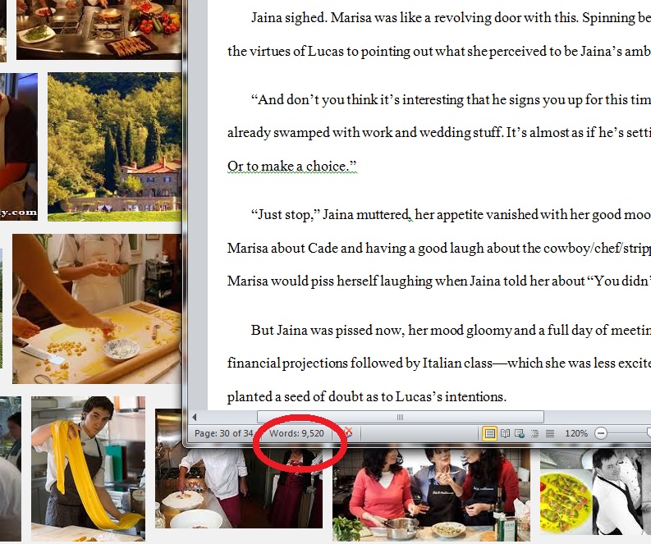Click the zoom out minus button
Screen dimensions: 651x544
click(x=600, y=433)
